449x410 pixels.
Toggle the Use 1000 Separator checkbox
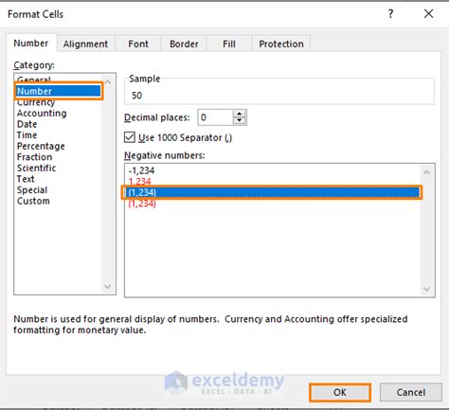130,137
